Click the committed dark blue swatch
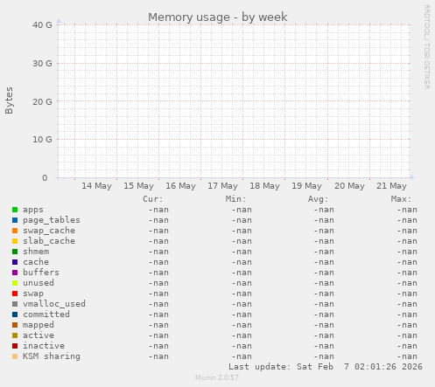 [15, 314]
